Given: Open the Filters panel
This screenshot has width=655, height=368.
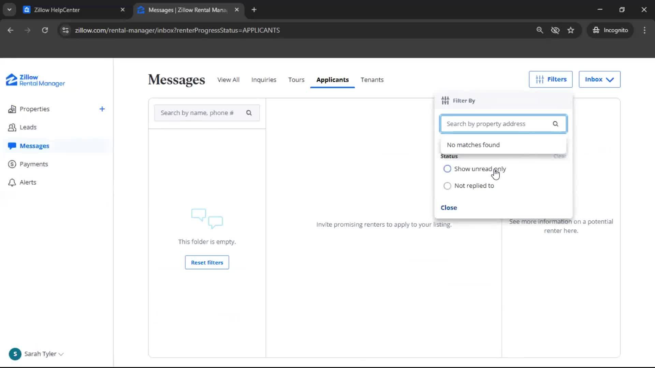Looking at the screenshot, I should [550, 79].
